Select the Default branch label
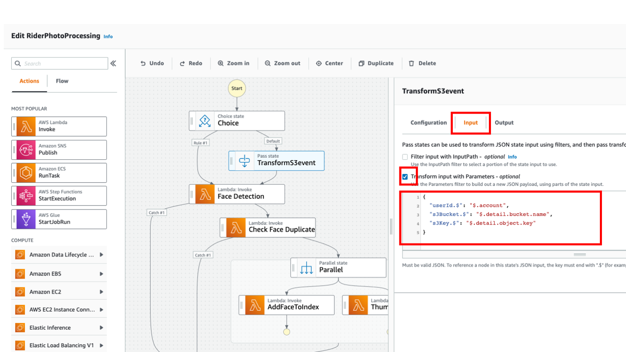The image size is (626, 352). [273, 141]
